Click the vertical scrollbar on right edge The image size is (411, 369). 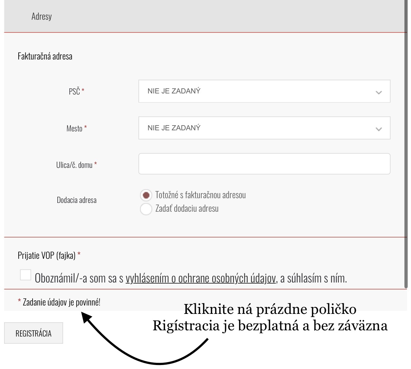406,146
